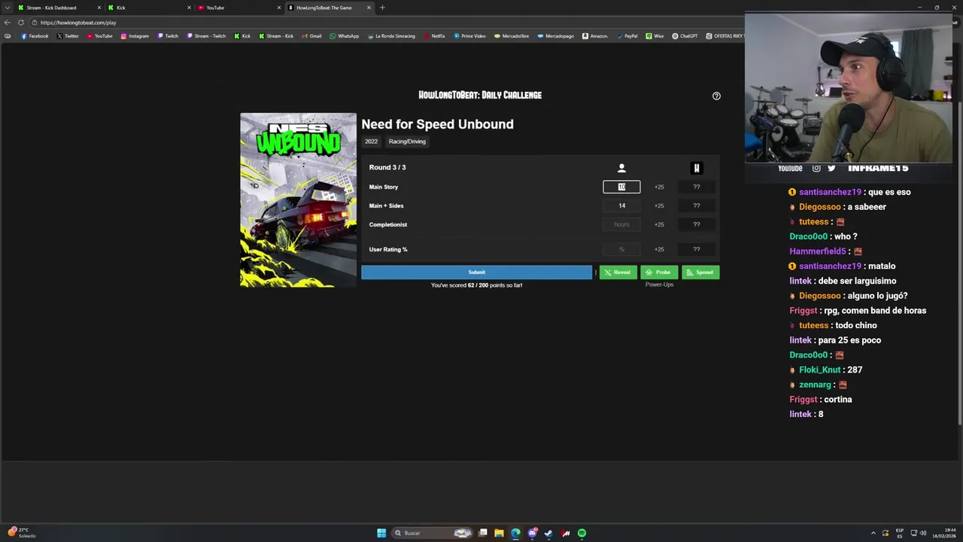Click the player profile icon in round header
The width and height of the screenshot is (963, 542).
pyautogui.click(x=621, y=168)
